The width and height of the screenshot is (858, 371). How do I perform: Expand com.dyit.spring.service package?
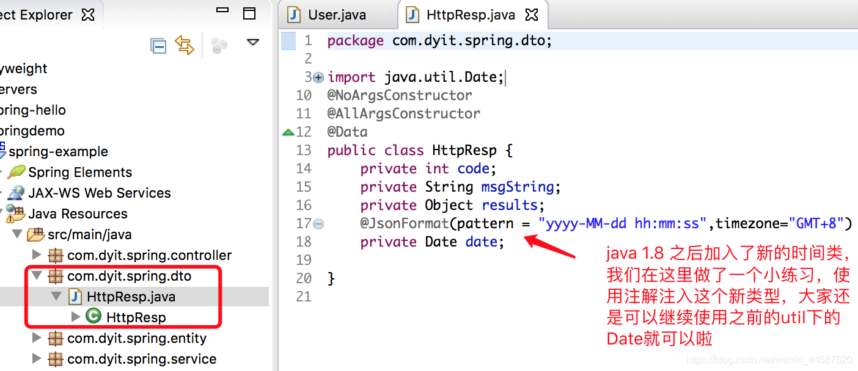pyautogui.click(x=37, y=358)
